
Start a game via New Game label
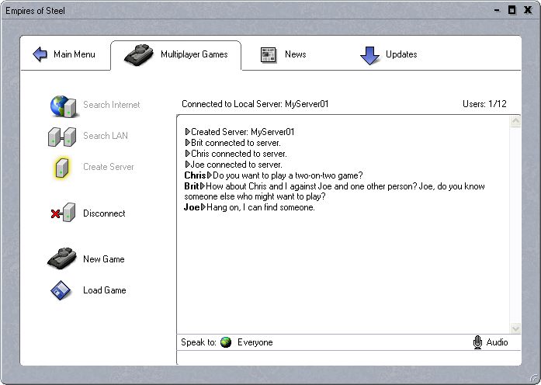click(104, 259)
